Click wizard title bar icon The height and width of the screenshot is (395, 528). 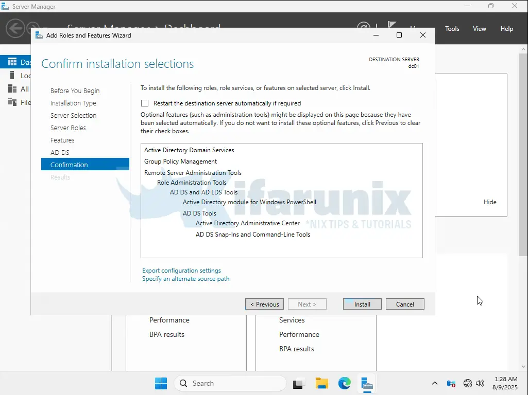pos(39,35)
